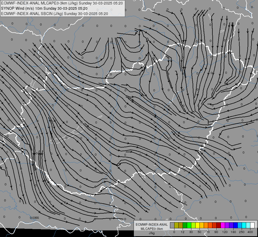Click the J/kg unit label in legend
Viewport: 258px width, 237px height.
[x=152, y=233]
